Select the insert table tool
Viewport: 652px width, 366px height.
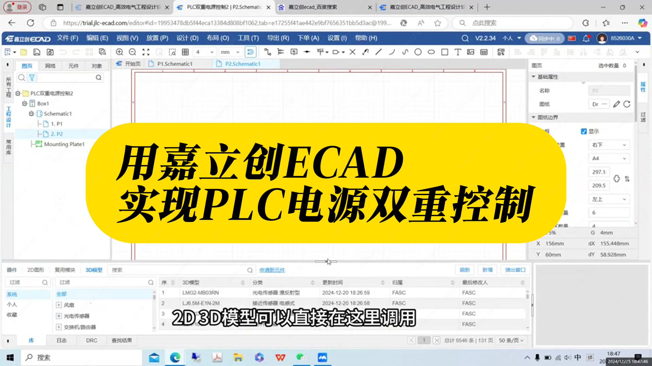coord(484,52)
